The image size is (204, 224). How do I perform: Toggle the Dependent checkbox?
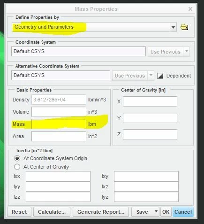[x=160, y=76]
